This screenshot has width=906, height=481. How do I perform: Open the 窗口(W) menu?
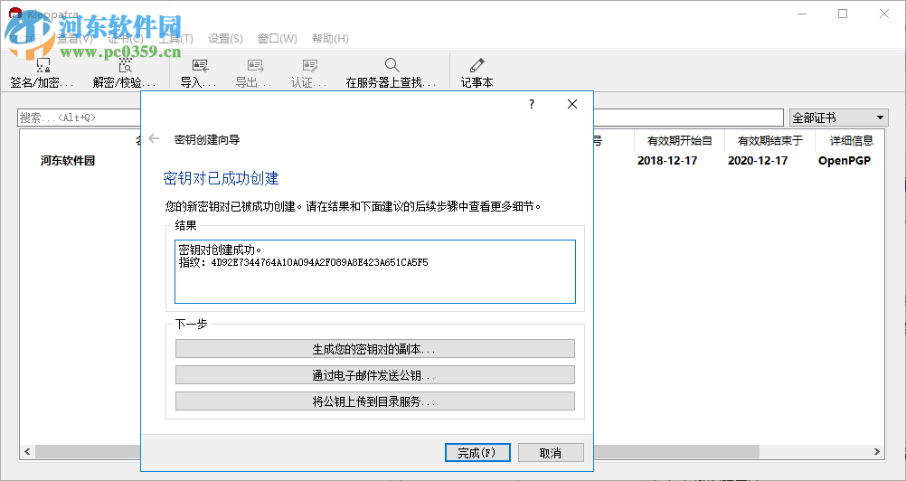click(x=278, y=39)
